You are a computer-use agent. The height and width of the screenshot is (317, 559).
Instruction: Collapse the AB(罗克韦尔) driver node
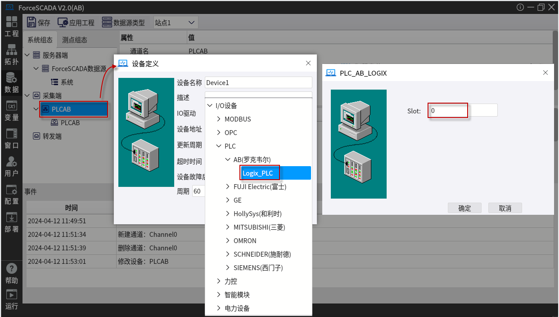pos(228,160)
